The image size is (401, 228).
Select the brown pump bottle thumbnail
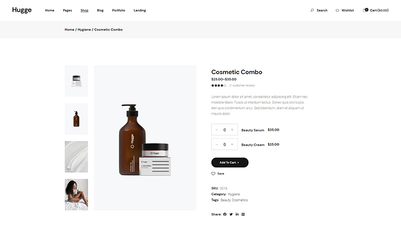click(x=76, y=119)
